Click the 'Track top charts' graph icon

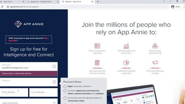(x=126, y=46)
